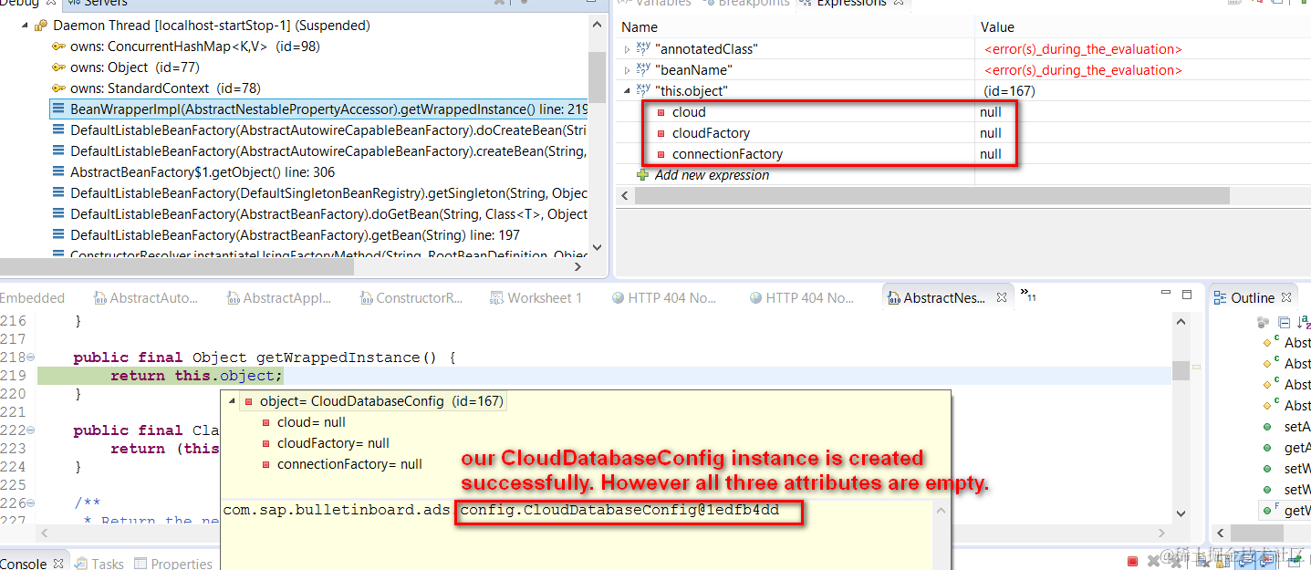Collapse the Daemon Thread localhost-startStop-1 node

coord(25,26)
